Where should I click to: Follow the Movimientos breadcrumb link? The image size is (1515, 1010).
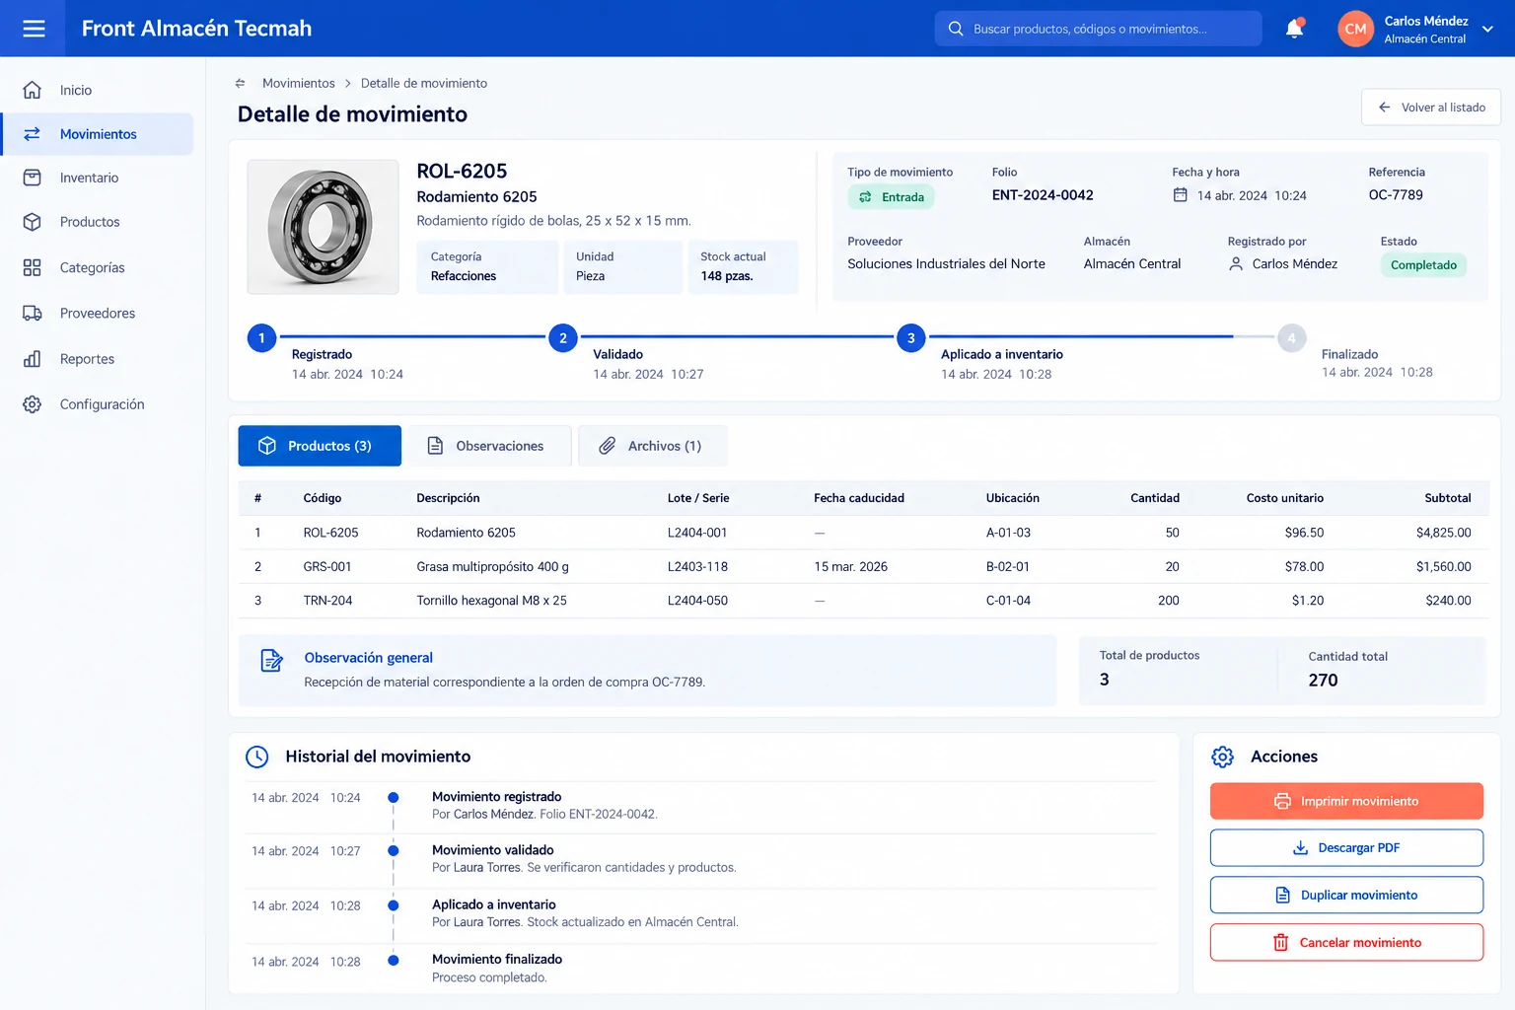(x=299, y=84)
